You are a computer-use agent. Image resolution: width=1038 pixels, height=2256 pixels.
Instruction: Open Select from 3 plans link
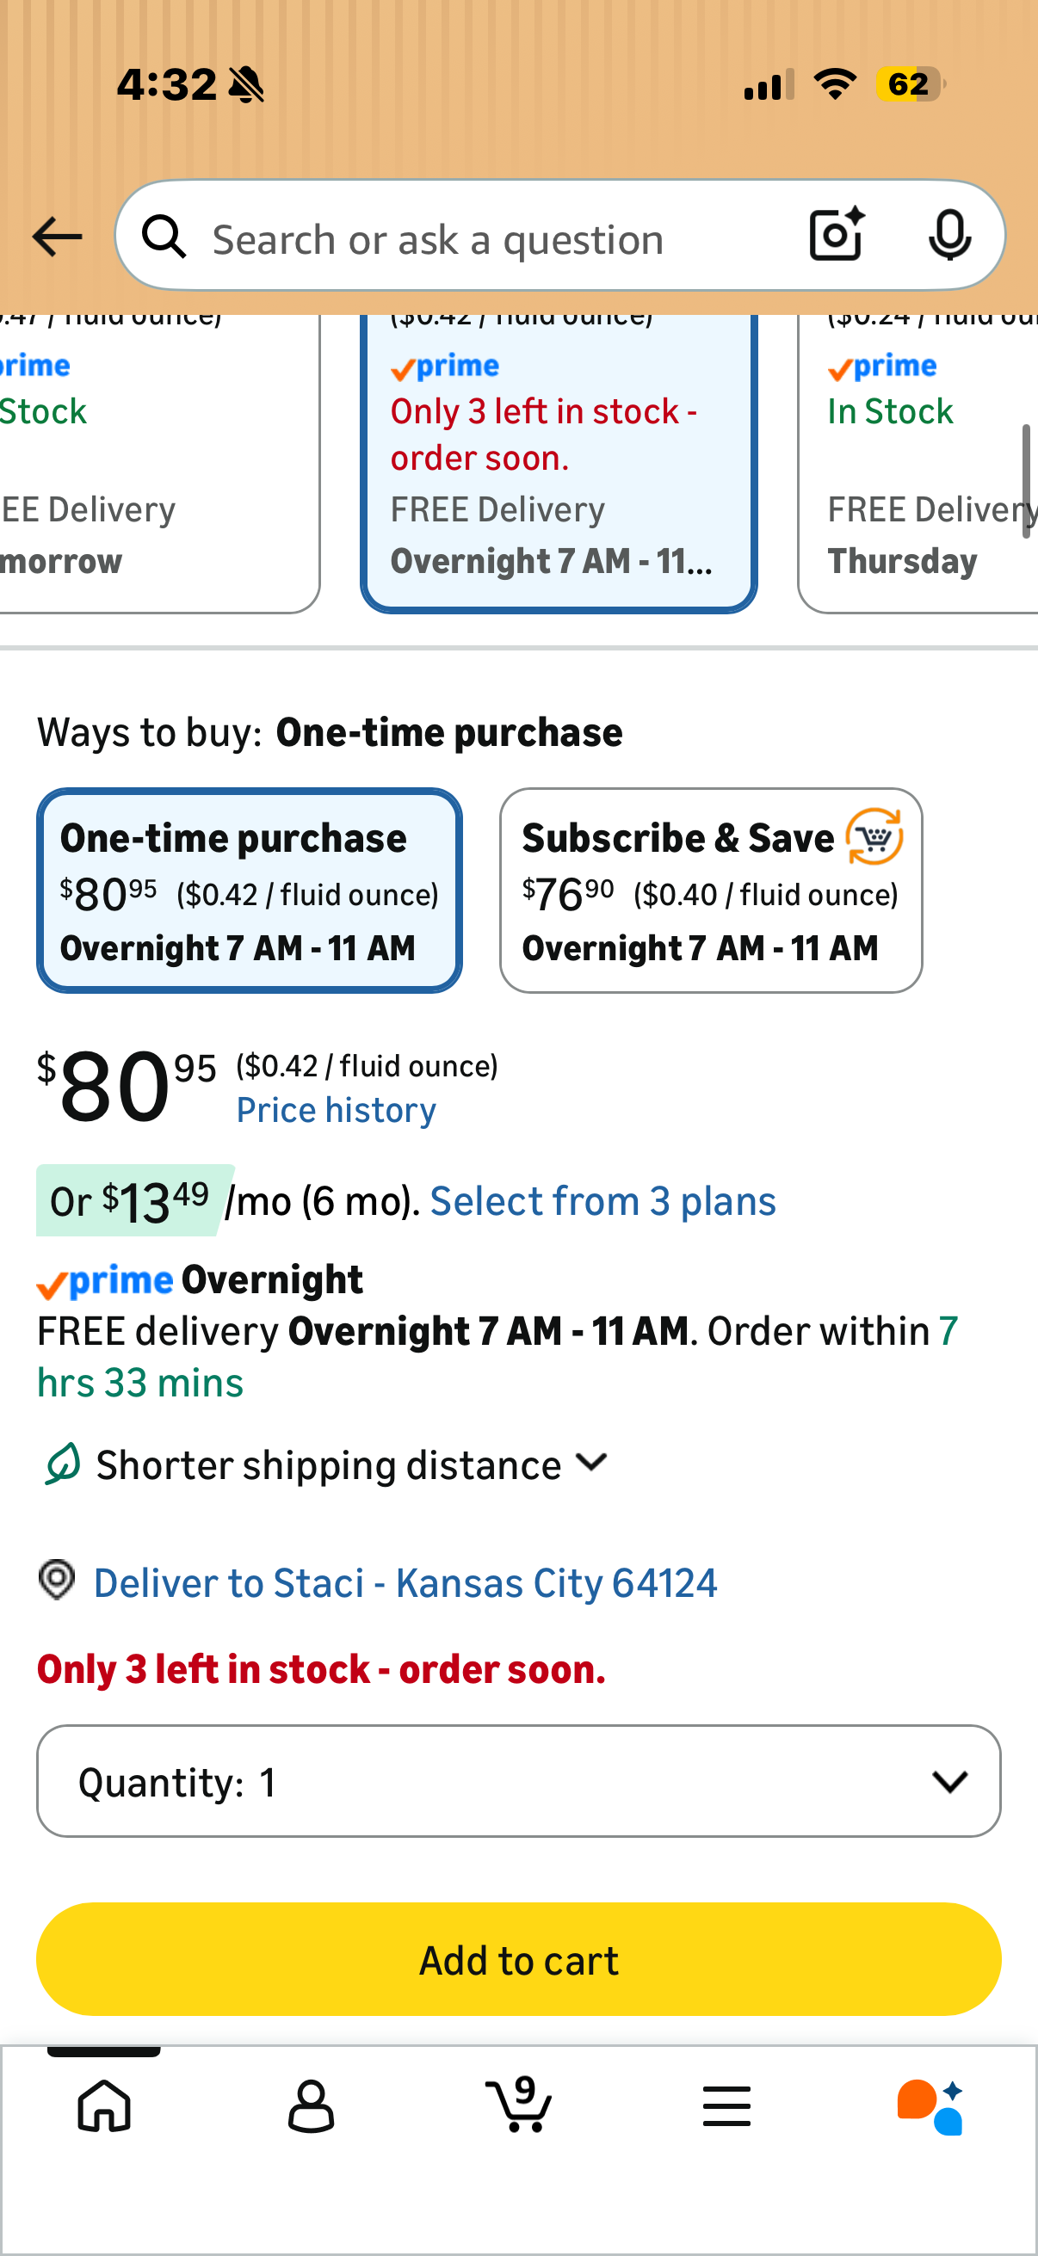(602, 1201)
